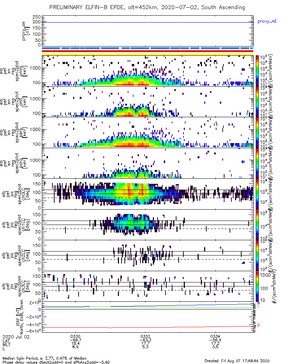Click the red IGRF Down component line
This screenshot has width=282, height=364.
coord(148,327)
